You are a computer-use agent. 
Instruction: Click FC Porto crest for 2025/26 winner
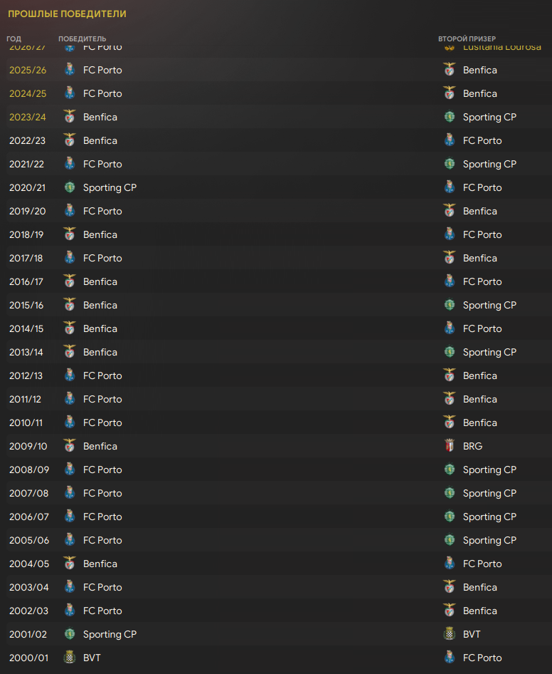[x=70, y=70]
